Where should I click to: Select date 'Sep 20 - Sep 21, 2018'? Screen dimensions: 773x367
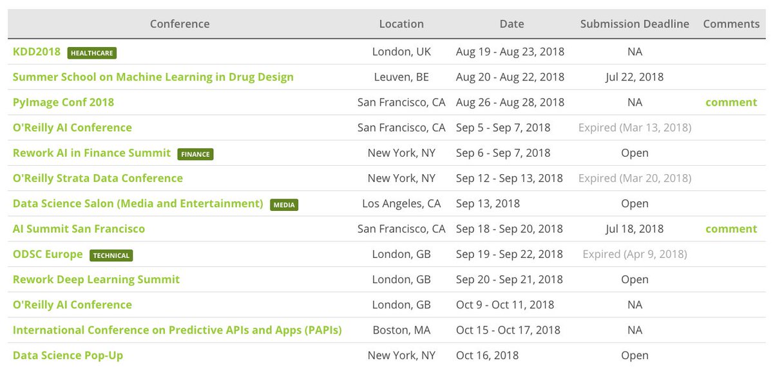(x=509, y=279)
